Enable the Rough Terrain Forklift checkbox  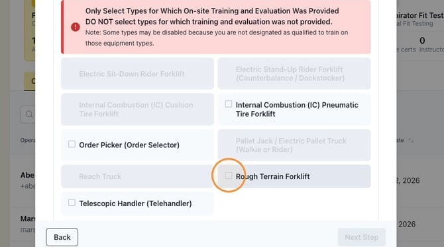[228, 176]
